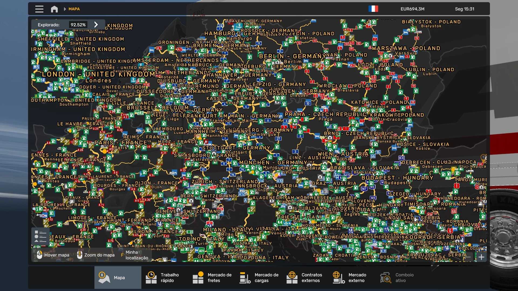This screenshot has height=291, width=518.
Task: Click Minha localização shortcut
Action: click(137, 255)
